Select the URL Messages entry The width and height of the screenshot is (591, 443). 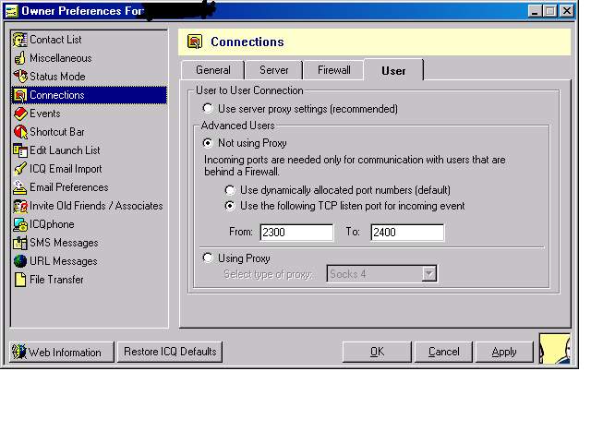pos(64,261)
